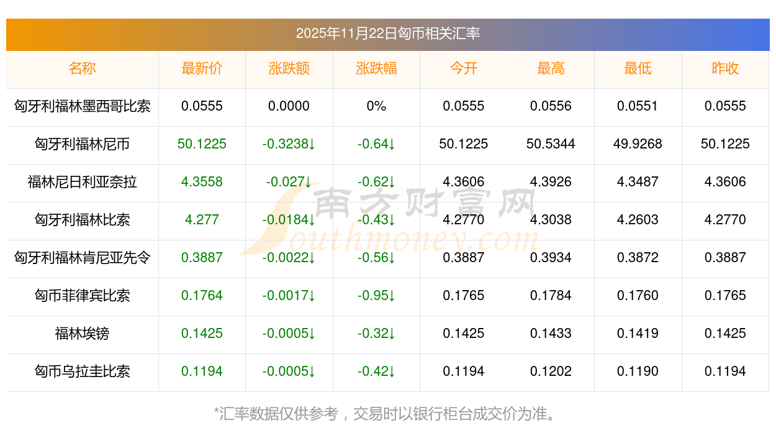Image resolution: width=776 pixels, height=433 pixels.
Task: Click change percent -0.95↓
Action: click(x=376, y=296)
